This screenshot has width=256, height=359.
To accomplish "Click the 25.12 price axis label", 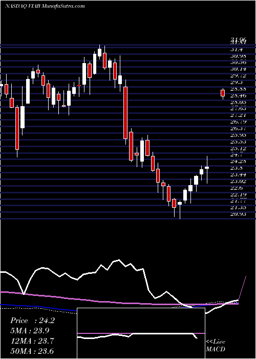I will [239, 148].
